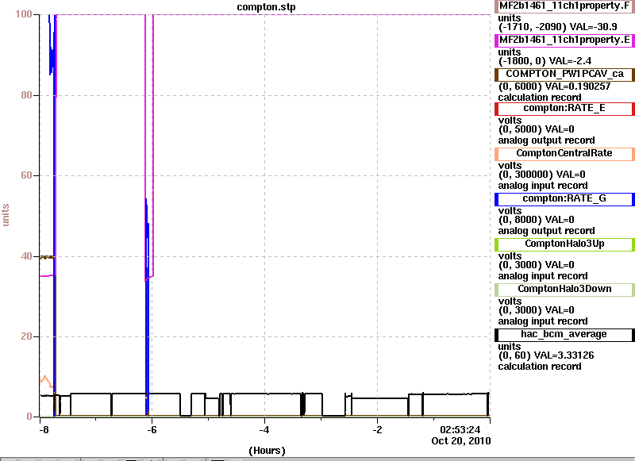Viewport: 635px width, 461px height.
Task: Select the orange ComptonCentralRate legend entry
Action: click(x=564, y=154)
